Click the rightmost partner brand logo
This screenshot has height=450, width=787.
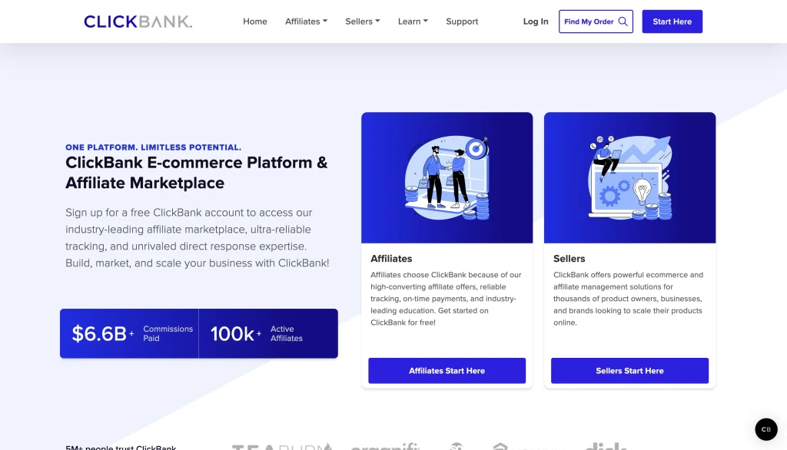(607, 447)
